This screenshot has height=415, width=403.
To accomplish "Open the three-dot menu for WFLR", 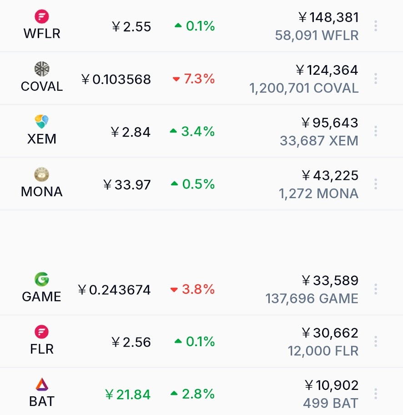I will click(376, 26).
